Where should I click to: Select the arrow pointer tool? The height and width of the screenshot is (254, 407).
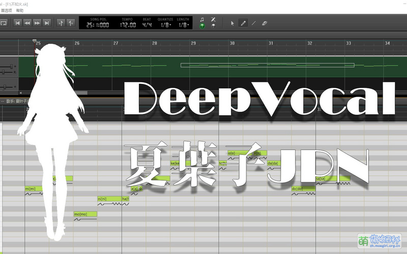pyautogui.click(x=232, y=23)
